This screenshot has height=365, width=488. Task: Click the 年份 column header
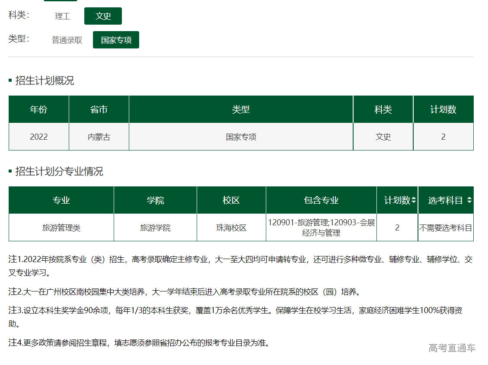click(x=38, y=109)
